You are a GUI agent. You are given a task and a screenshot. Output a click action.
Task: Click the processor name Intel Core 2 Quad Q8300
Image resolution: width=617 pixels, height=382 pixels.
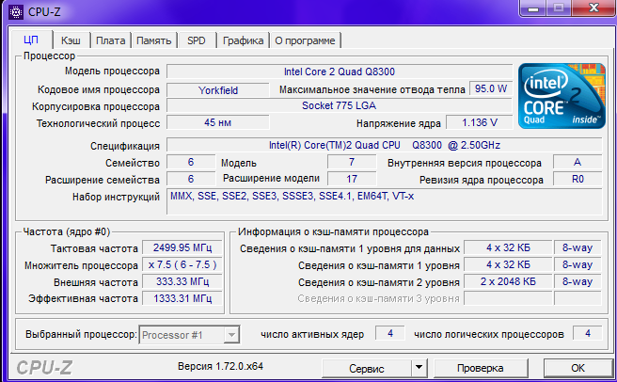point(340,72)
